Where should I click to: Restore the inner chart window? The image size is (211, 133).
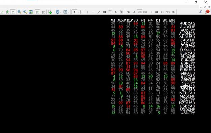pos(205,7)
